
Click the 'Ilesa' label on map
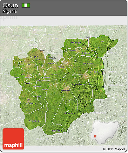(80, 74)
